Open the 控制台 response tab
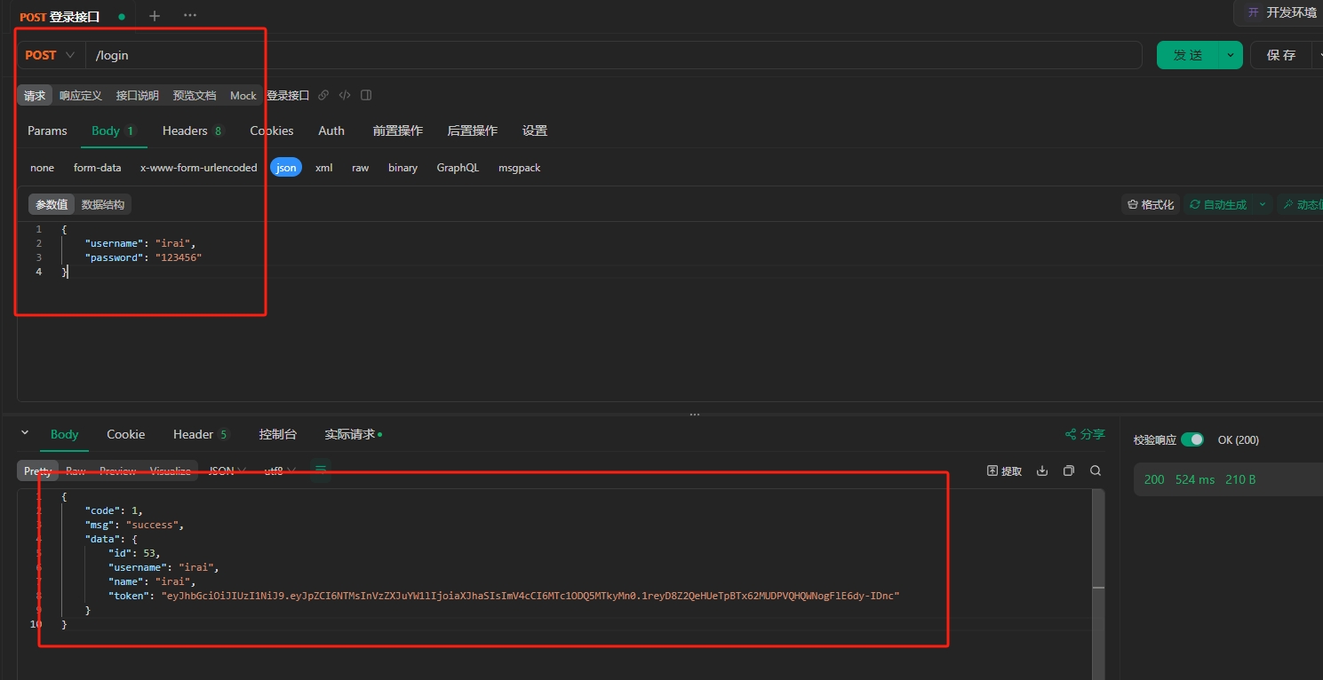Viewport: 1323px width, 680px height. point(277,434)
